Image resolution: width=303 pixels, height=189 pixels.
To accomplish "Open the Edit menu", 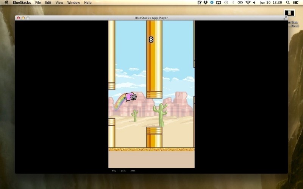I will [x=48, y=3].
